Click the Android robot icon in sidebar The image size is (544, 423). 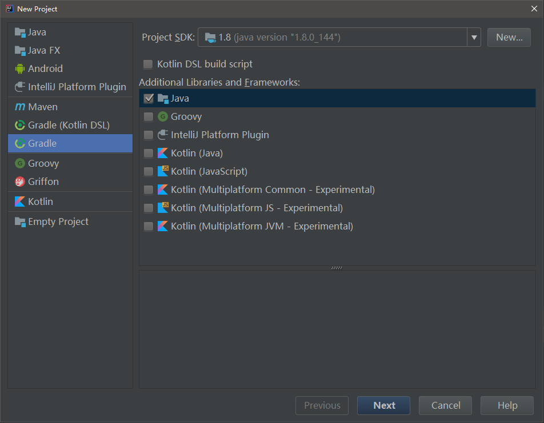20,69
